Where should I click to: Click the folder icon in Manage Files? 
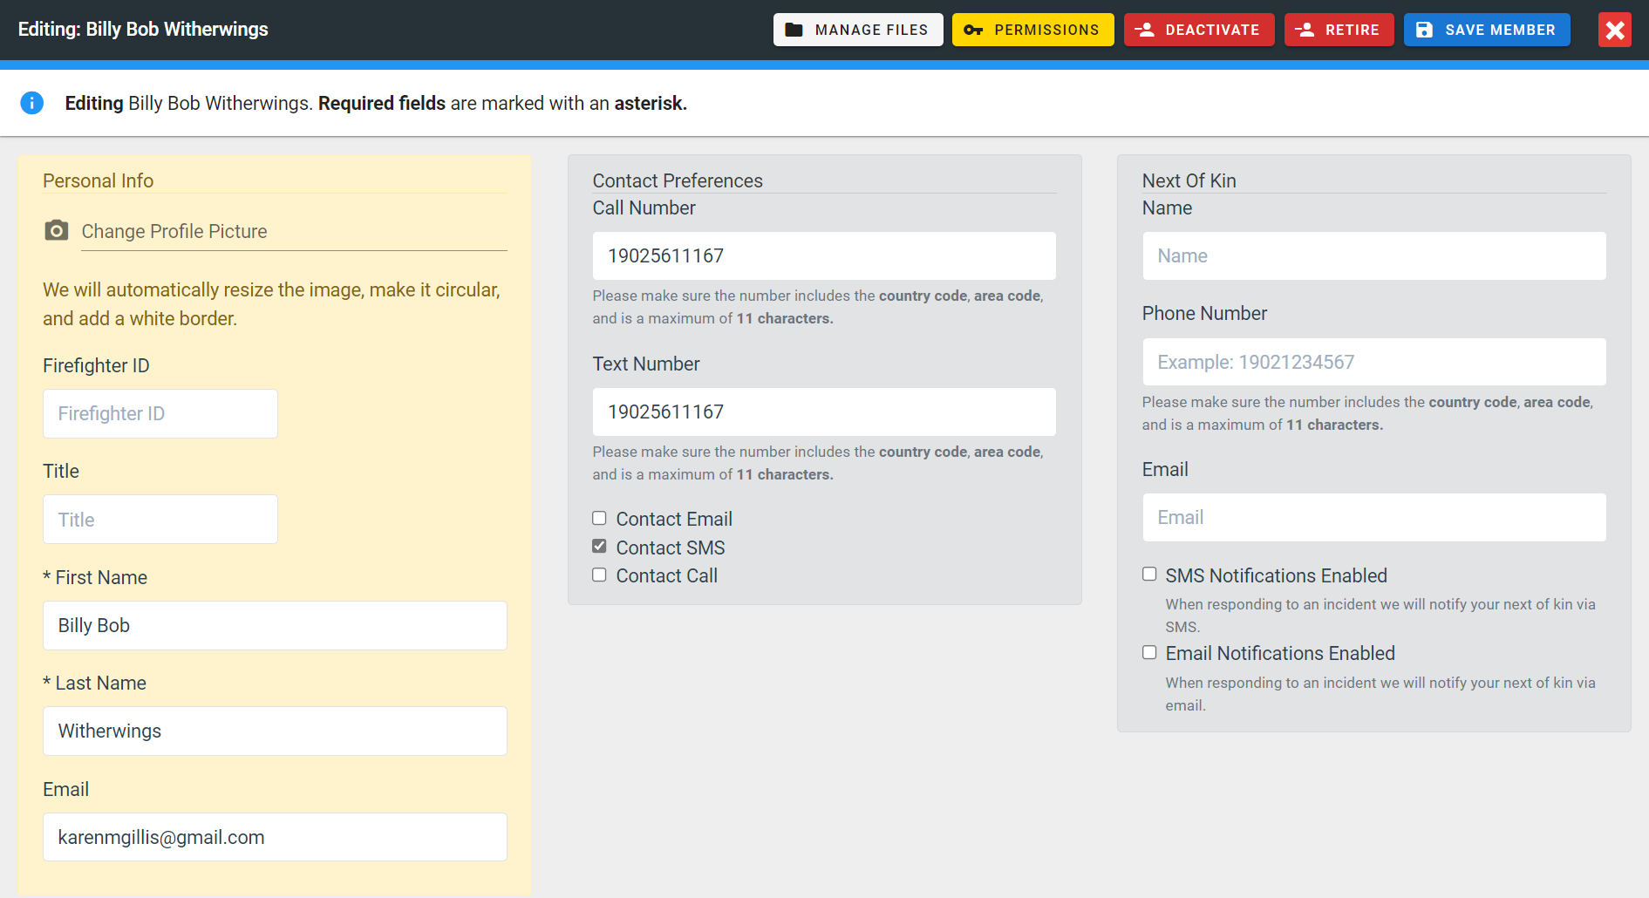click(x=794, y=30)
